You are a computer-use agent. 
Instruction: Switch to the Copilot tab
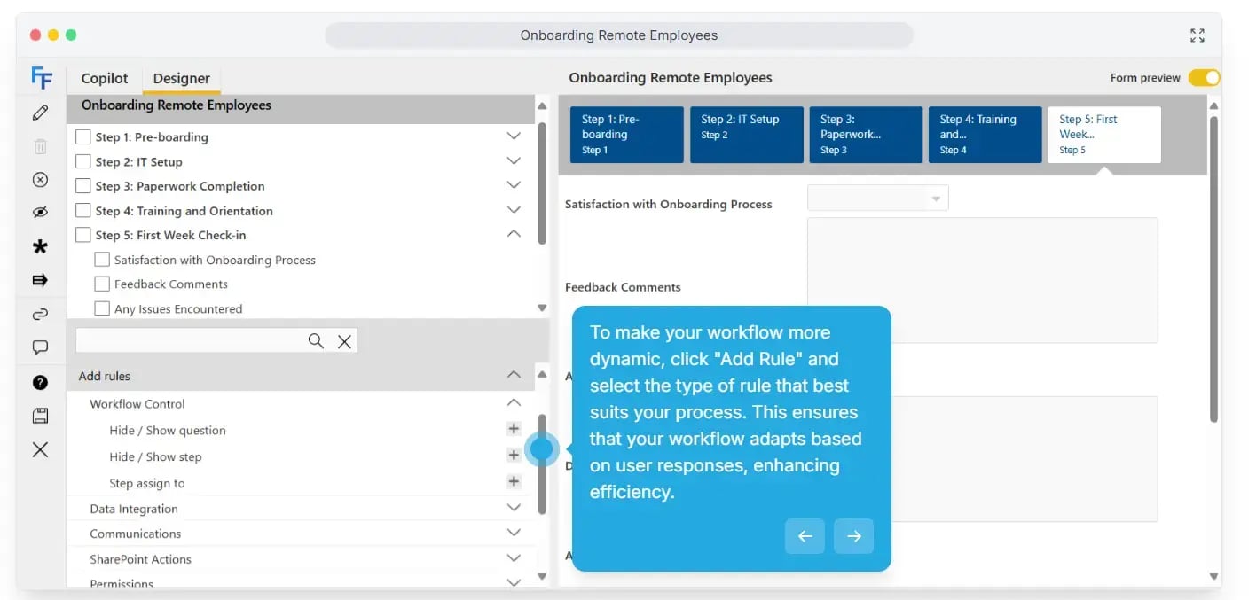point(105,78)
